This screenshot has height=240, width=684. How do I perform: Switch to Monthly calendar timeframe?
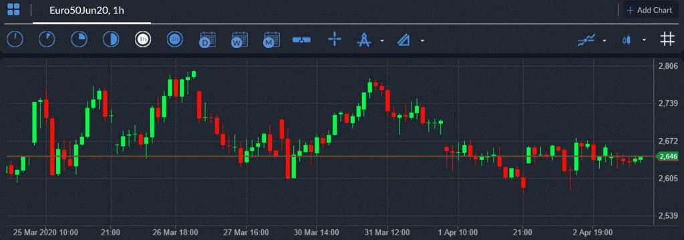coord(271,40)
